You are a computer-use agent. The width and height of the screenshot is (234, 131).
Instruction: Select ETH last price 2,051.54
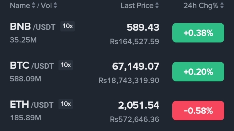point(139,105)
